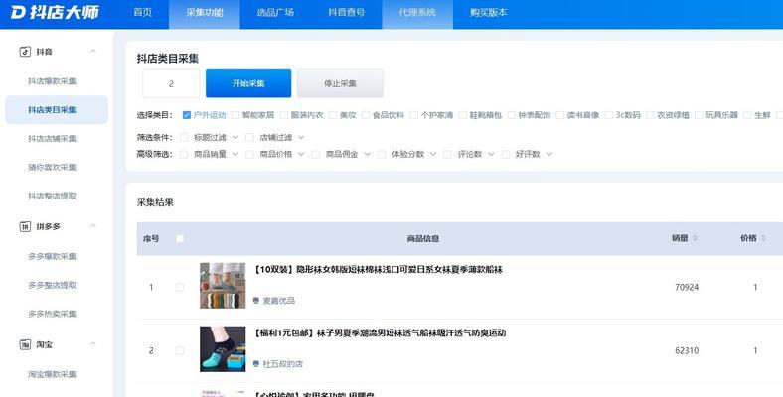Expand the 商品佣金 dropdown arrow
This screenshot has width=783, height=397.
tap(367, 154)
